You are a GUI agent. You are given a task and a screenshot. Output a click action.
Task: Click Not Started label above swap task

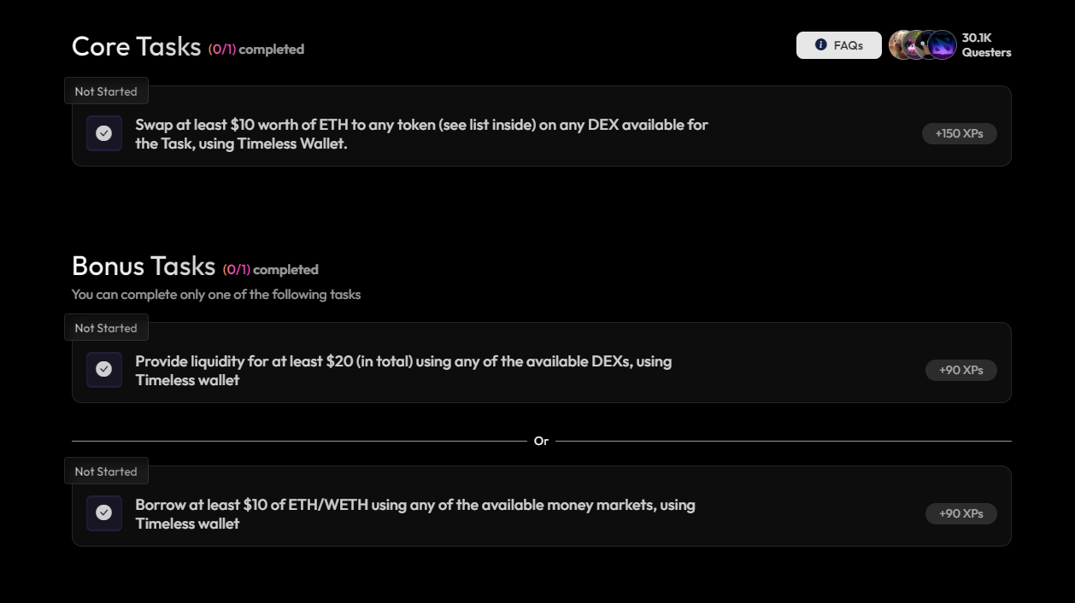click(x=106, y=91)
